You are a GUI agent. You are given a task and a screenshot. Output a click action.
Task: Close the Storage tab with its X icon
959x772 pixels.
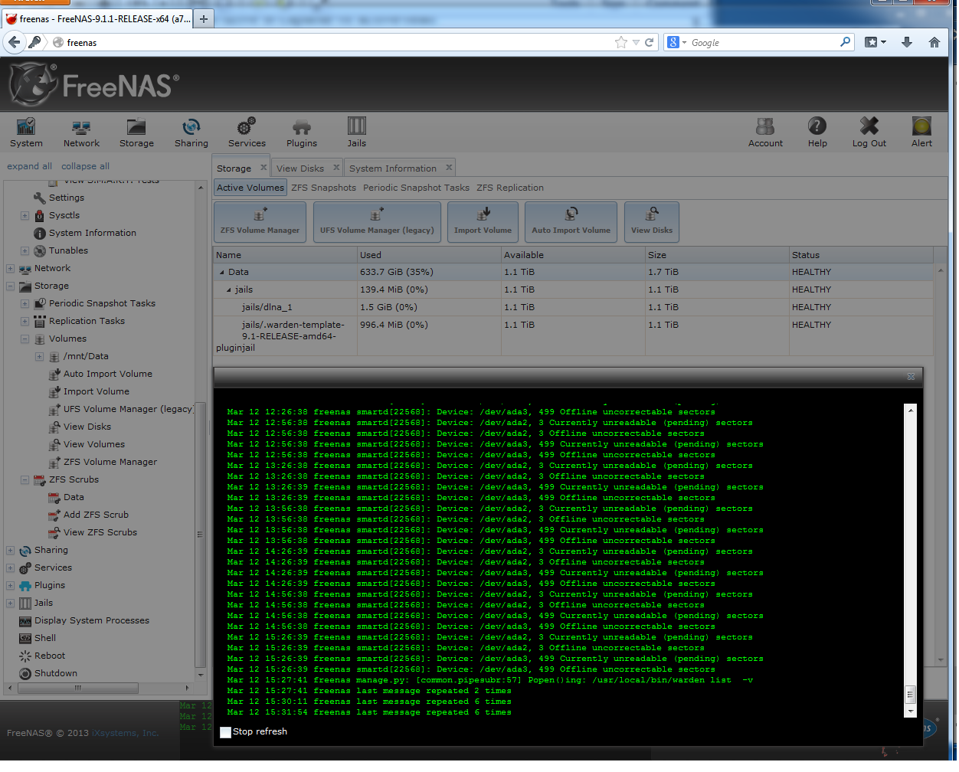coord(263,168)
